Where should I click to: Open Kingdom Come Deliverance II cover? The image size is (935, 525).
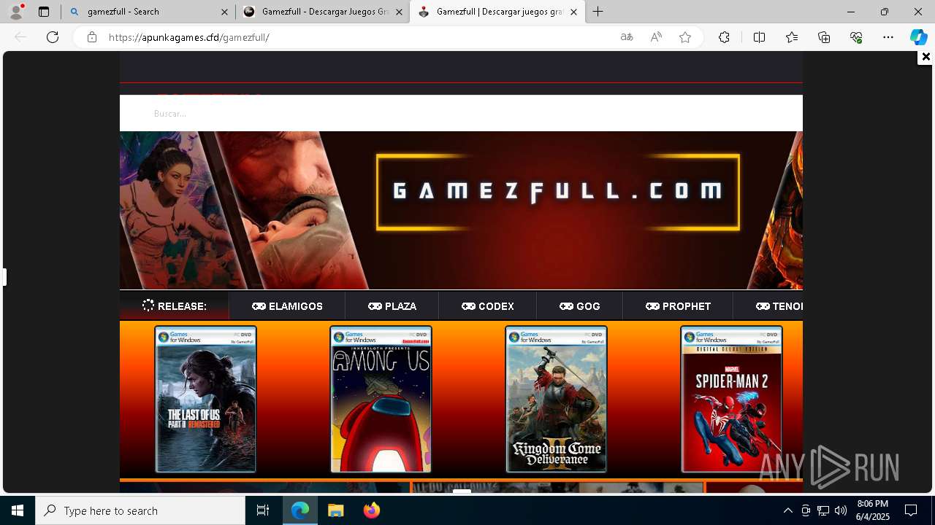tap(556, 399)
